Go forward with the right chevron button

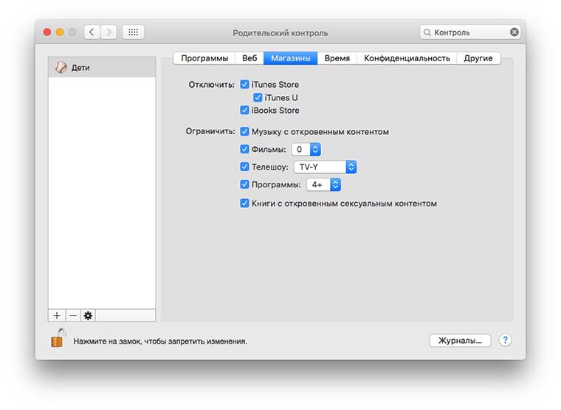[x=109, y=32]
